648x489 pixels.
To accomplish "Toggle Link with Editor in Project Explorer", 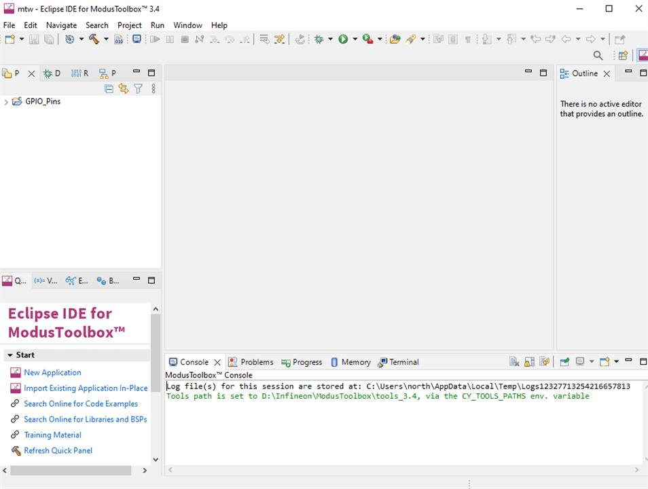I will click(123, 88).
